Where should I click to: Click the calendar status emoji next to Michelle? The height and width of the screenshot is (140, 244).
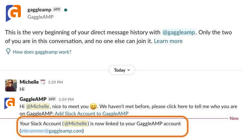43,82
